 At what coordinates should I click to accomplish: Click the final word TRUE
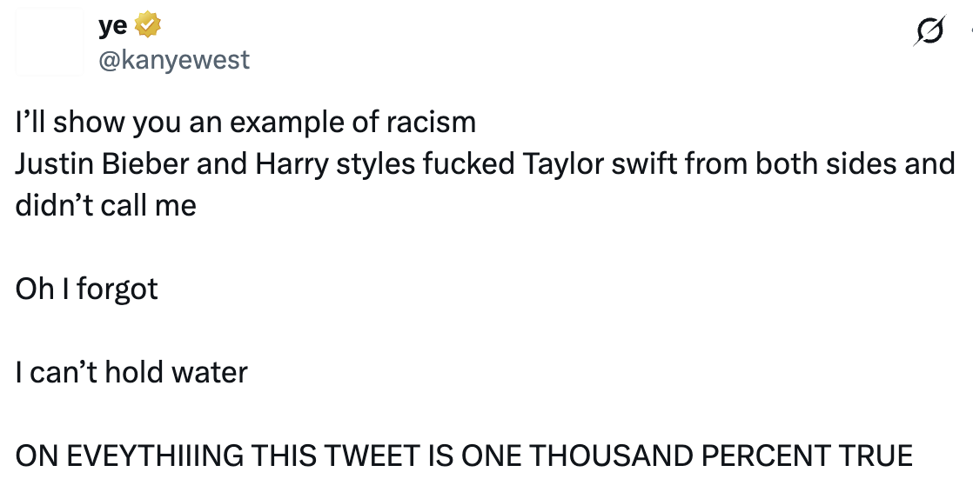click(876, 455)
